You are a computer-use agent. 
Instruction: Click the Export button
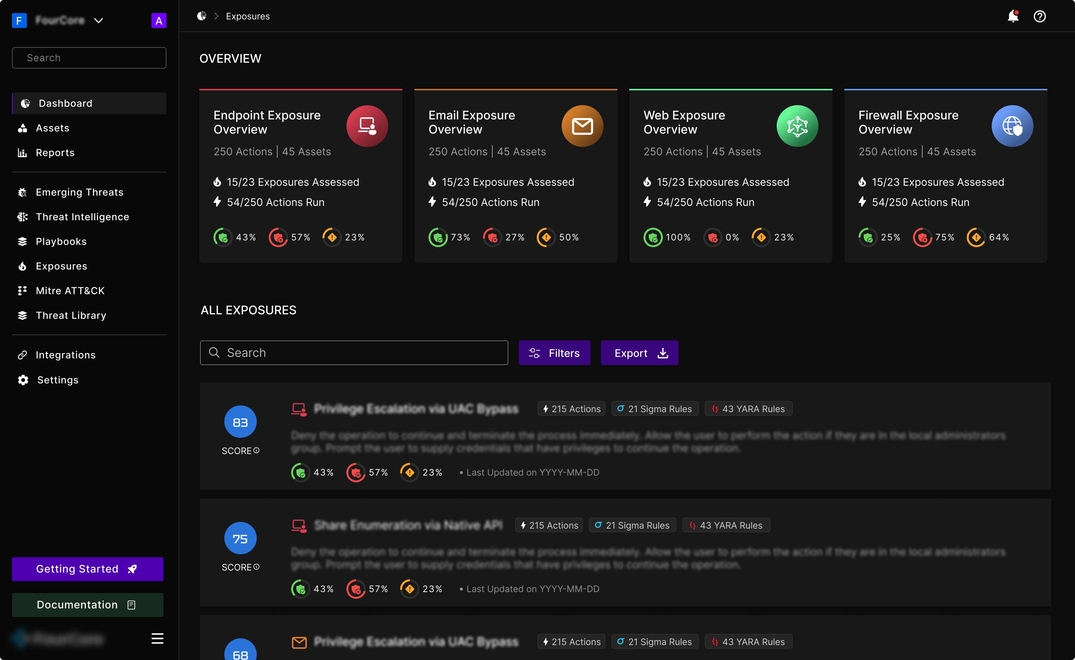click(x=639, y=353)
